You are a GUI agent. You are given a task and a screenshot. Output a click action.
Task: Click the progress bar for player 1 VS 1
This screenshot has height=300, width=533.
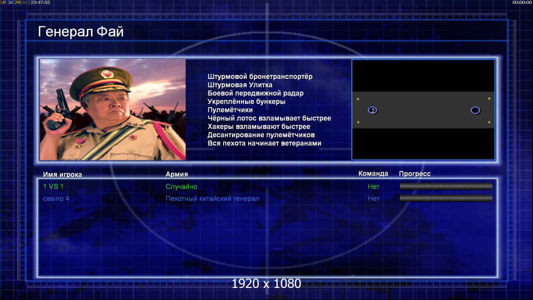click(446, 186)
